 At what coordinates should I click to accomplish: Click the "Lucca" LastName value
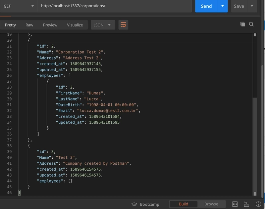92,99
